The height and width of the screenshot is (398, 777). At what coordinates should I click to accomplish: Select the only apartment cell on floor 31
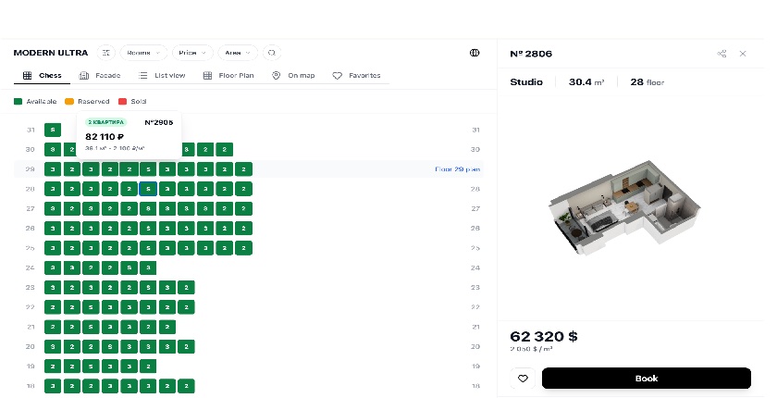click(x=53, y=130)
